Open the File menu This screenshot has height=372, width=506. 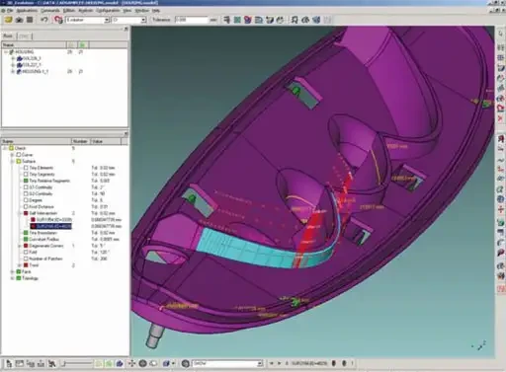(10, 11)
